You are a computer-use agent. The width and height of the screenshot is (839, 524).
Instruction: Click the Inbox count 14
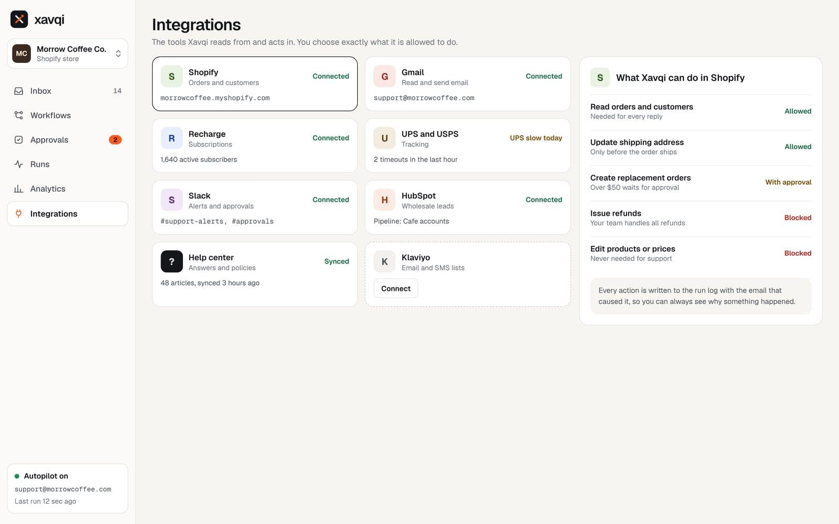(117, 91)
